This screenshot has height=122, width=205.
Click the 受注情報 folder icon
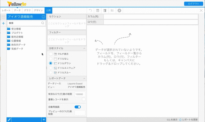tap(9, 29)
